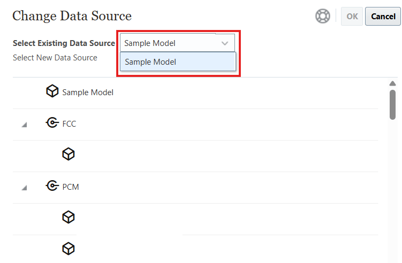Collapse the PCM tree node
This screenshot has width=402, height=263.
point(24,188)
